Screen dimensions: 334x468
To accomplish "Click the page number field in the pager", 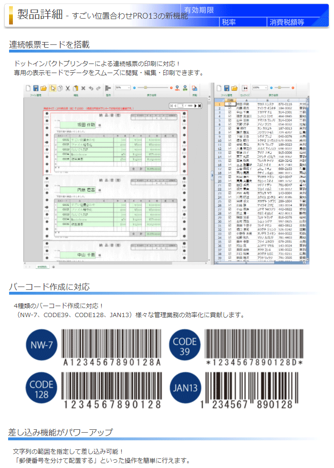I will 181,106.
